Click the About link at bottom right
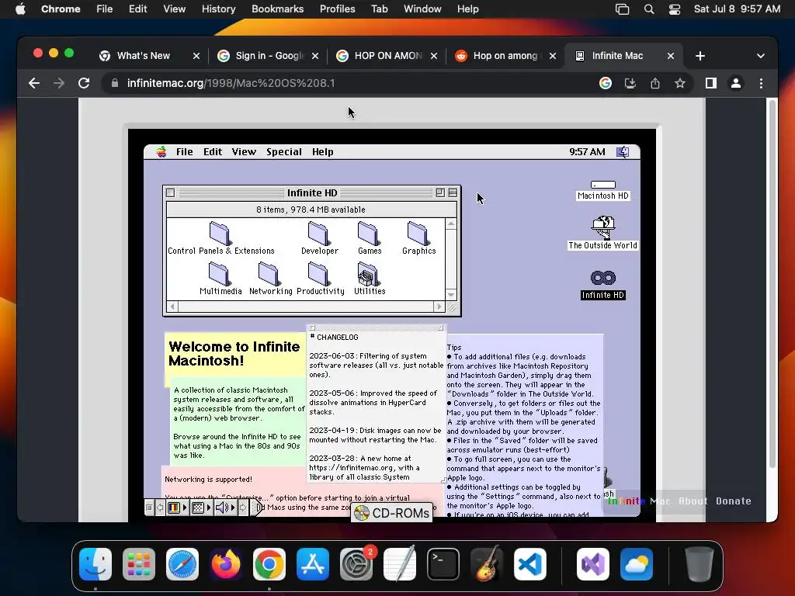The height and width of the screenshot is (596, 795). (x=693, y=501)
